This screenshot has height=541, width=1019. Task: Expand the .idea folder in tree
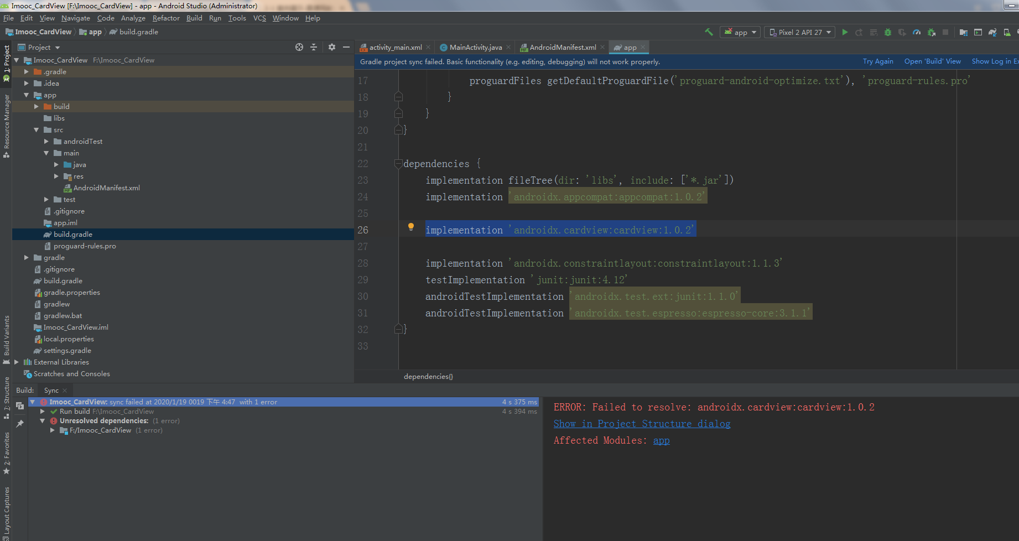click(x=26, y=84)
